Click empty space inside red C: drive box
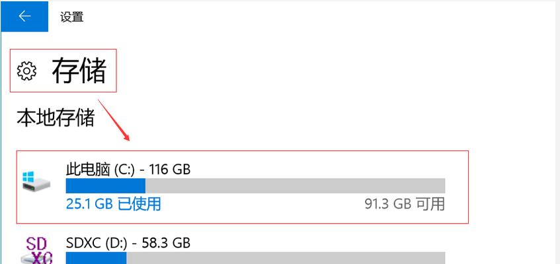 (303, 164)
